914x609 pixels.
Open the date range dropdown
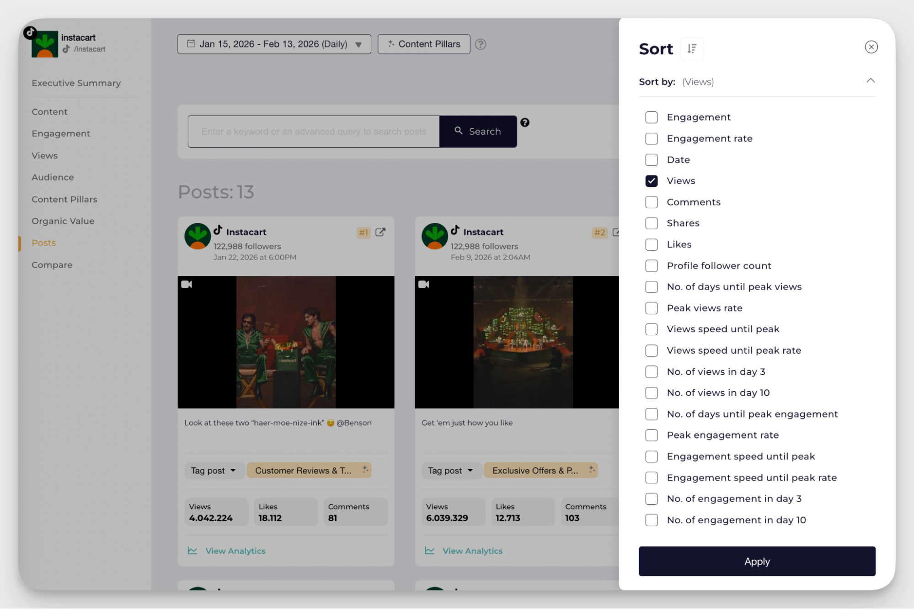tap(358, 44)
